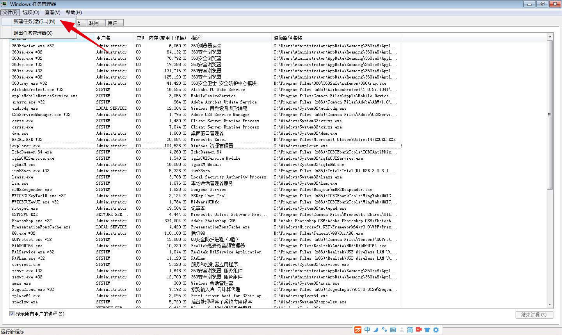562x335 pixels.
Task: Select the Photoshop.exe *32 process
Action: tap(206, 221)
